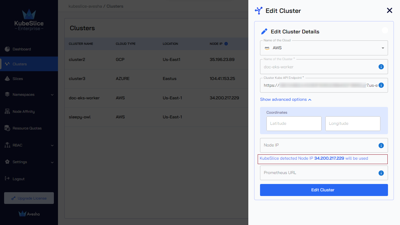Viewport: 400px width, 225px height.
Task: Click the Node IP column info icon
Action: (x=226, y=44)
